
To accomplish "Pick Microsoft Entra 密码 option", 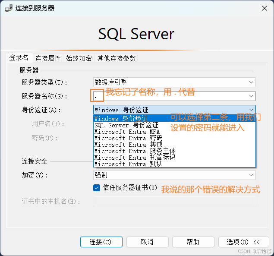I will [174, 138].
